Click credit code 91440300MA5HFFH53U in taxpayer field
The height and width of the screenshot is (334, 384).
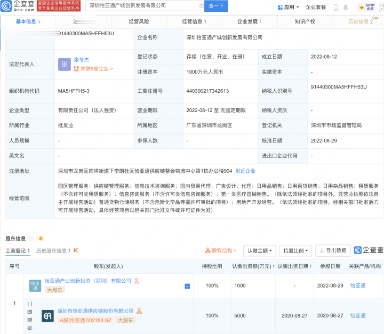(x=339, y=87)
